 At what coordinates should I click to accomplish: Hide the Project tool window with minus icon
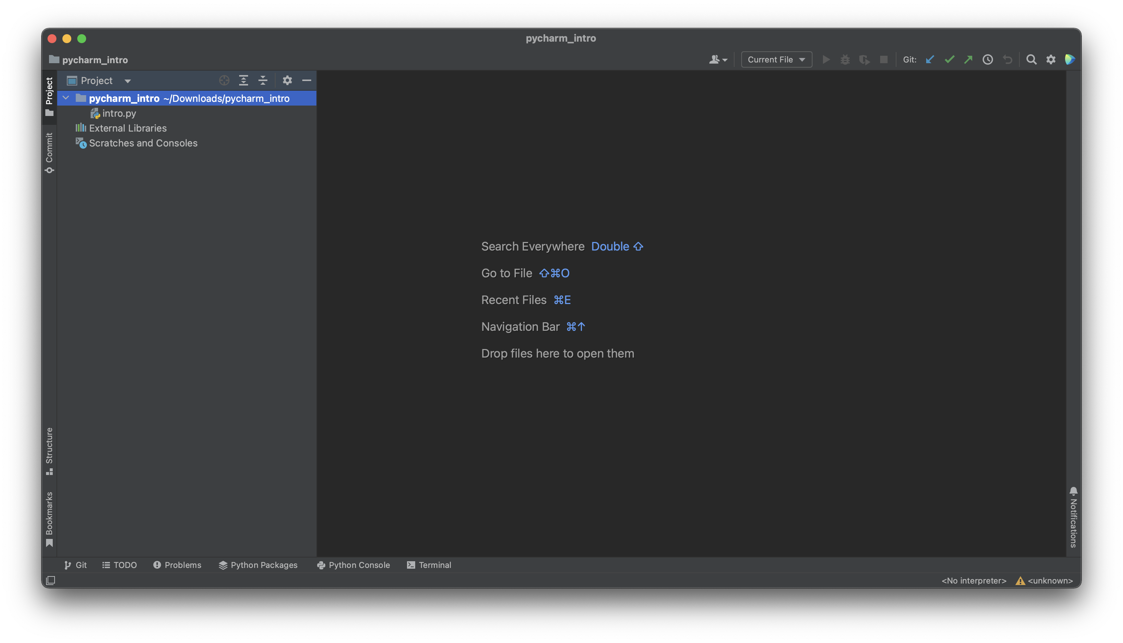click(307, 80)
